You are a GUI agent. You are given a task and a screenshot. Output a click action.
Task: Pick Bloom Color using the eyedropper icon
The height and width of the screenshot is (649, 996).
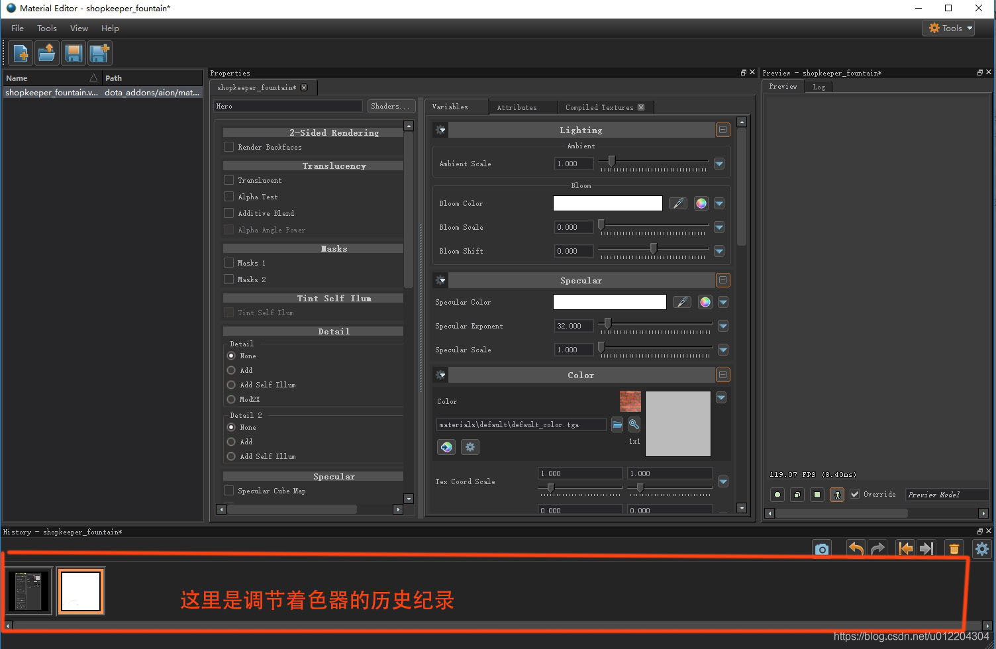(677, 203)
